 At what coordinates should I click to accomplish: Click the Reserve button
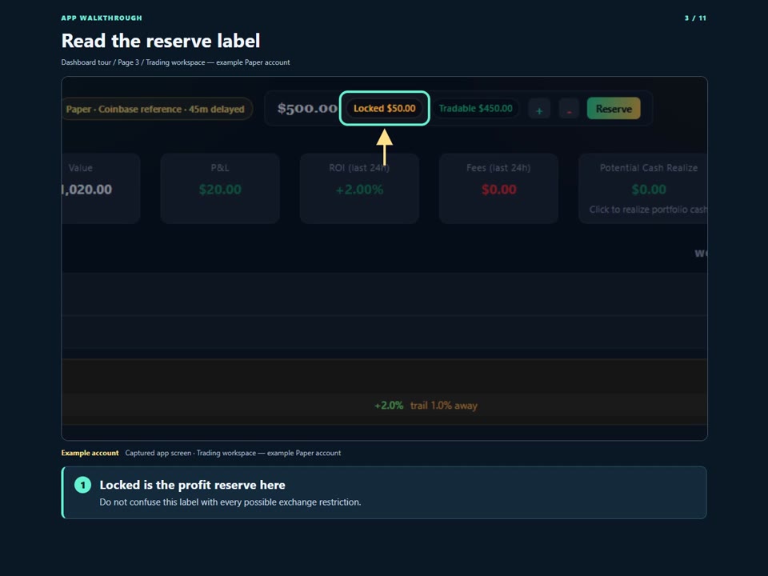(614, 109)
